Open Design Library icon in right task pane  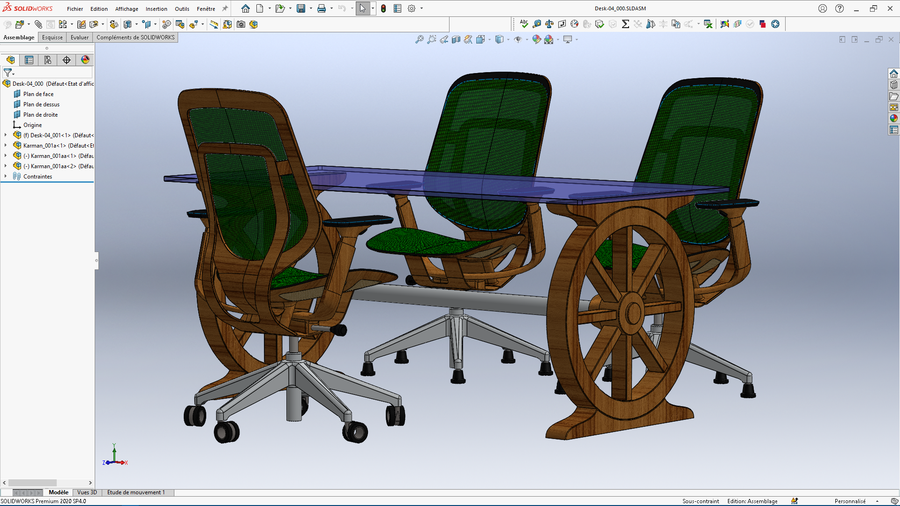tap(894, 85)
